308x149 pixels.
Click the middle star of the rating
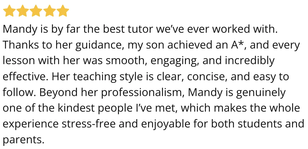click(x=36, y=11)
